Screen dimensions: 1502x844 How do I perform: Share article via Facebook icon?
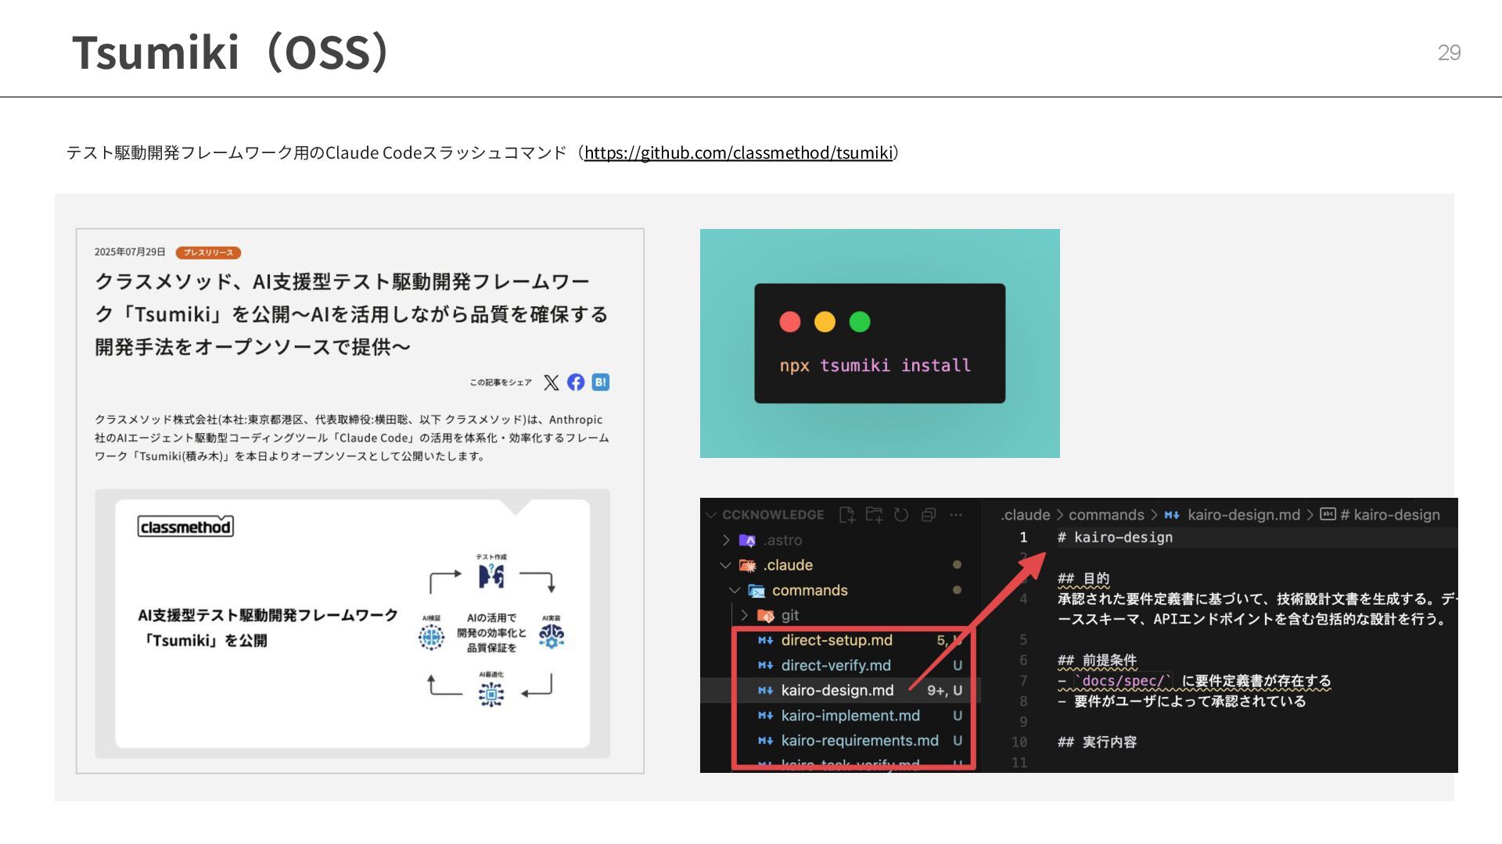point(576,382)
